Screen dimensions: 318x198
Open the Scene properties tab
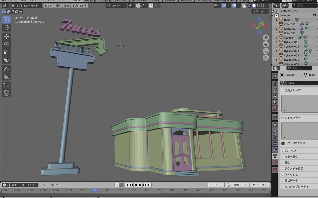tap(275, 102)
